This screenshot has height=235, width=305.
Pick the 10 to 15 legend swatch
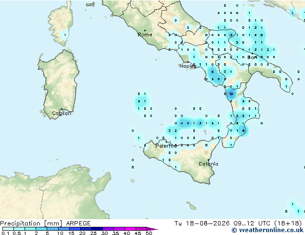(x=64, y=229)
